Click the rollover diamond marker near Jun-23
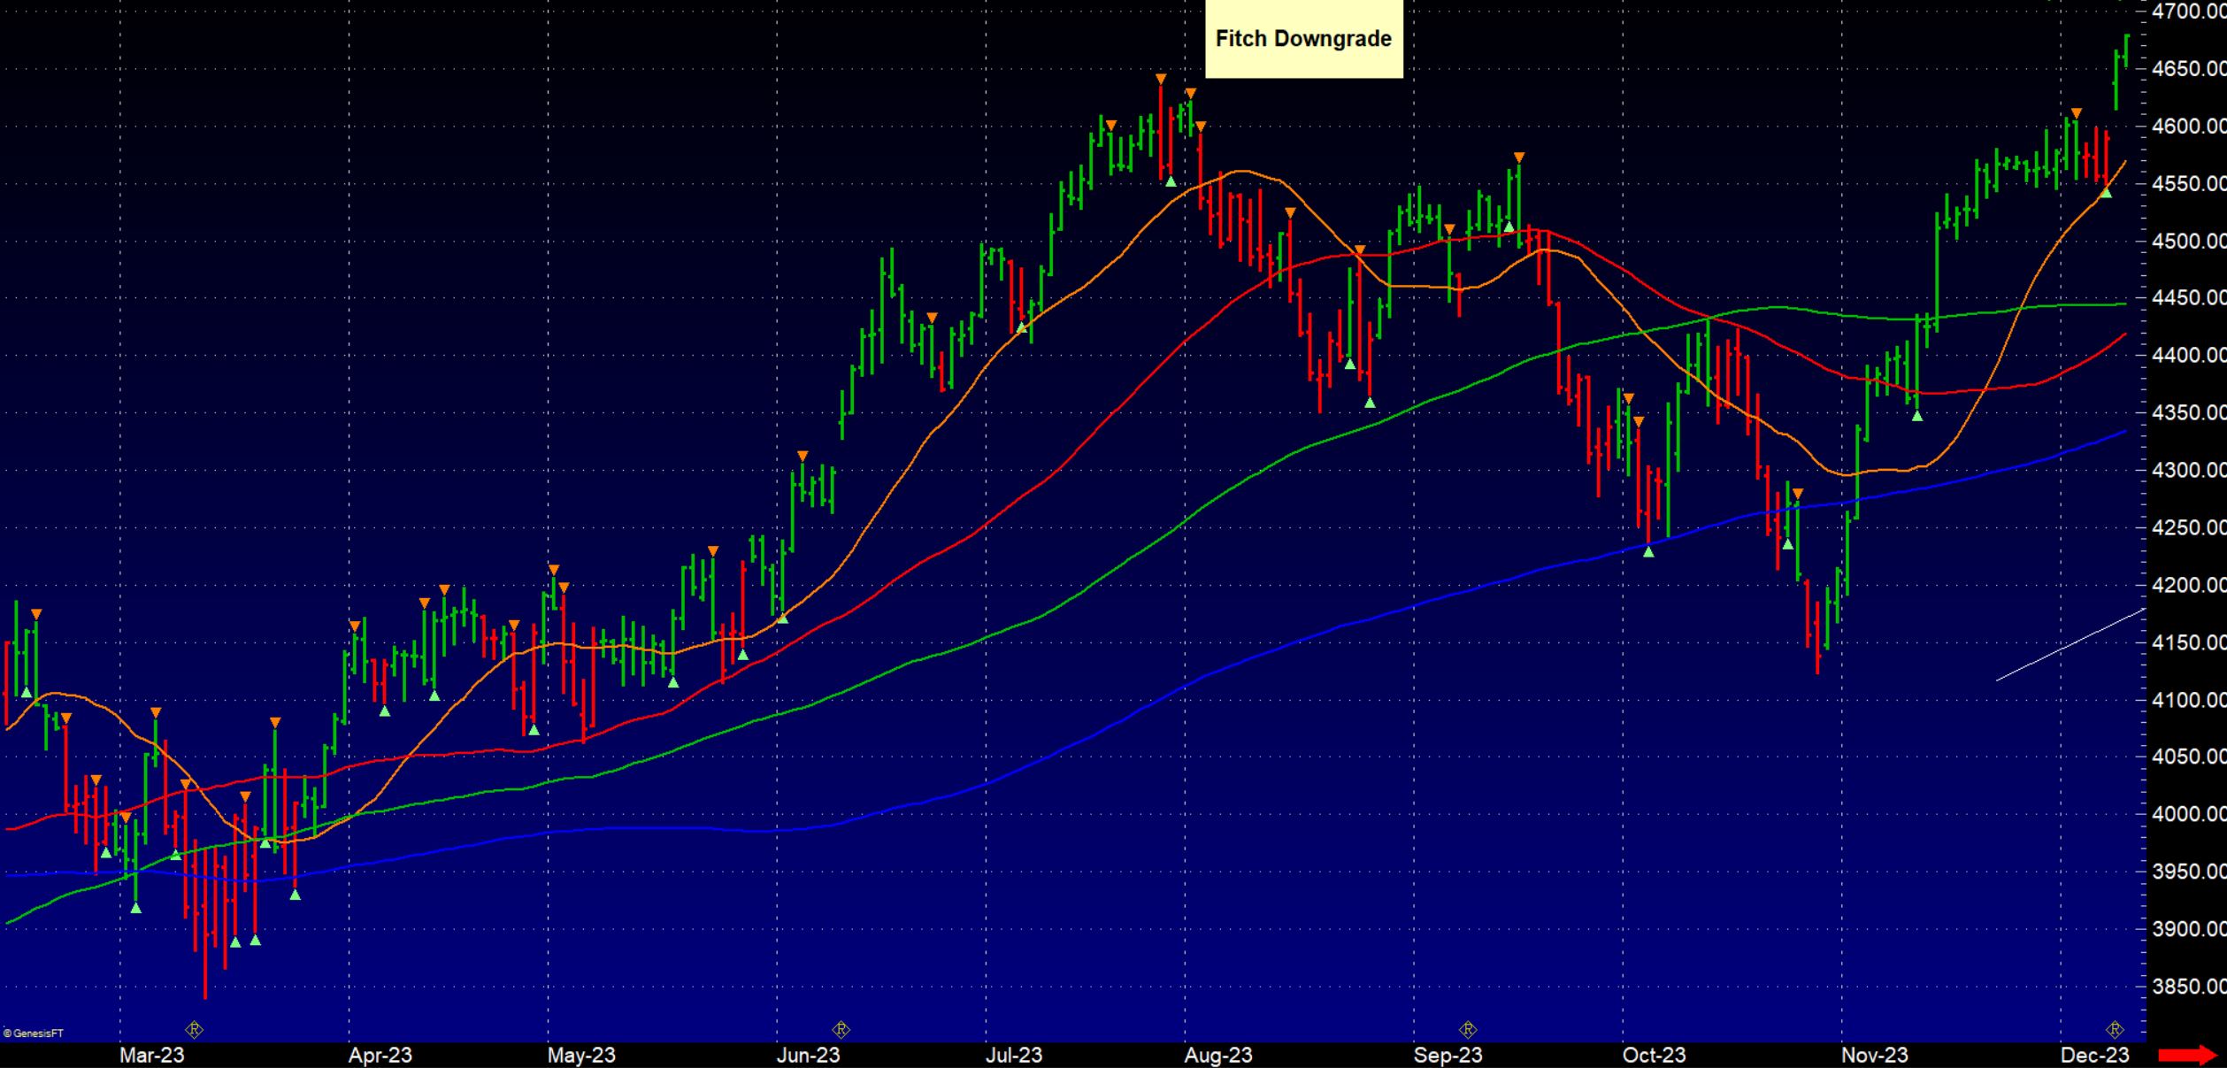Viewport: 2227px width, 1068px height. coord(841,1029)
